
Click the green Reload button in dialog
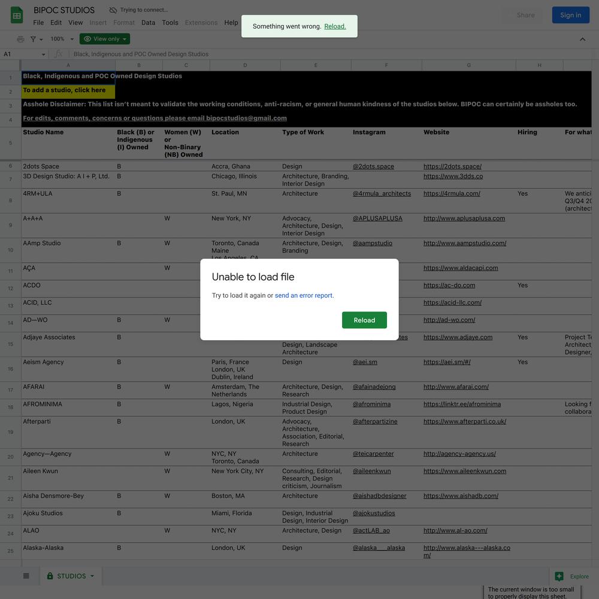[364, 320]
